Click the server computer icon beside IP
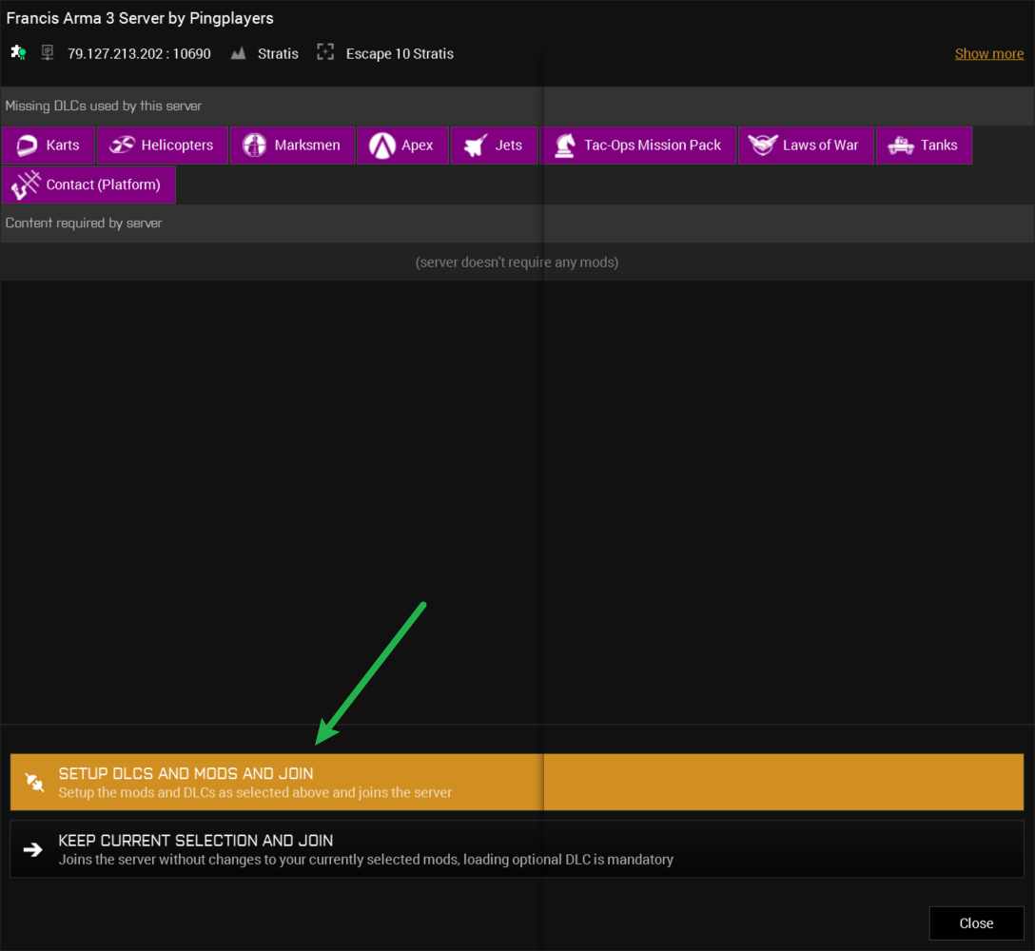This screenshot has width=1035, height=951. coord(47,53)
